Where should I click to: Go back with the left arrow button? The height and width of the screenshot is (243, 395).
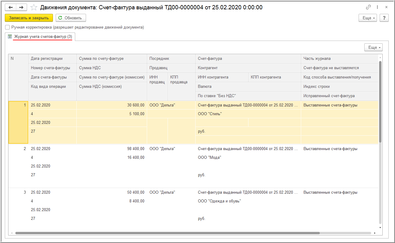click(11, 7)
